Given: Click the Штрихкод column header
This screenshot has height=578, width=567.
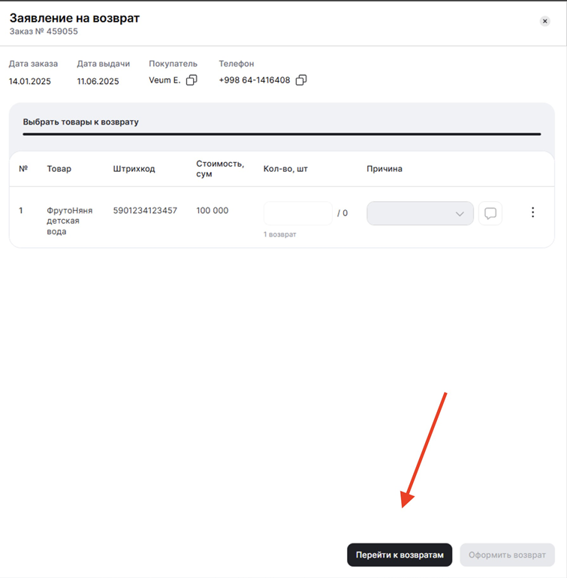Looking at the screenshot, I should pyautogui.click(x=134, y=169).
